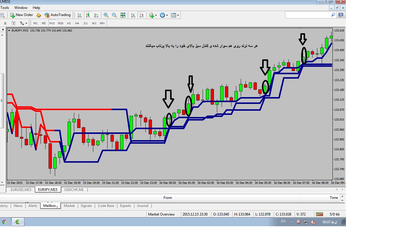Open the Journal terminal tab
The width and height of the screenshot is (407, 228).
[x=142, y=206]
